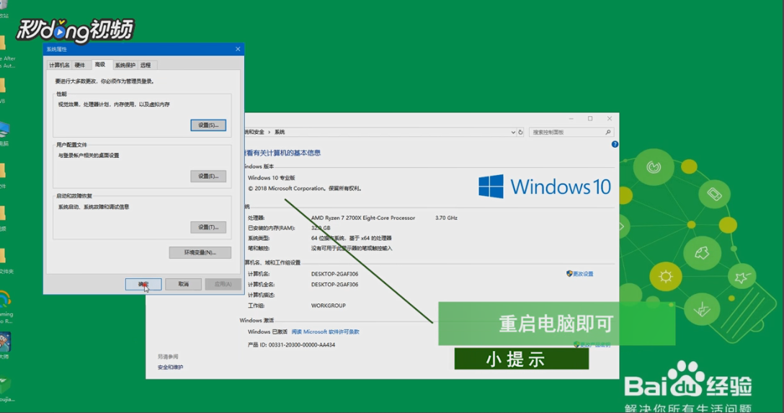
Task: Minimize the System control panel window
Action: click(571, 118)
